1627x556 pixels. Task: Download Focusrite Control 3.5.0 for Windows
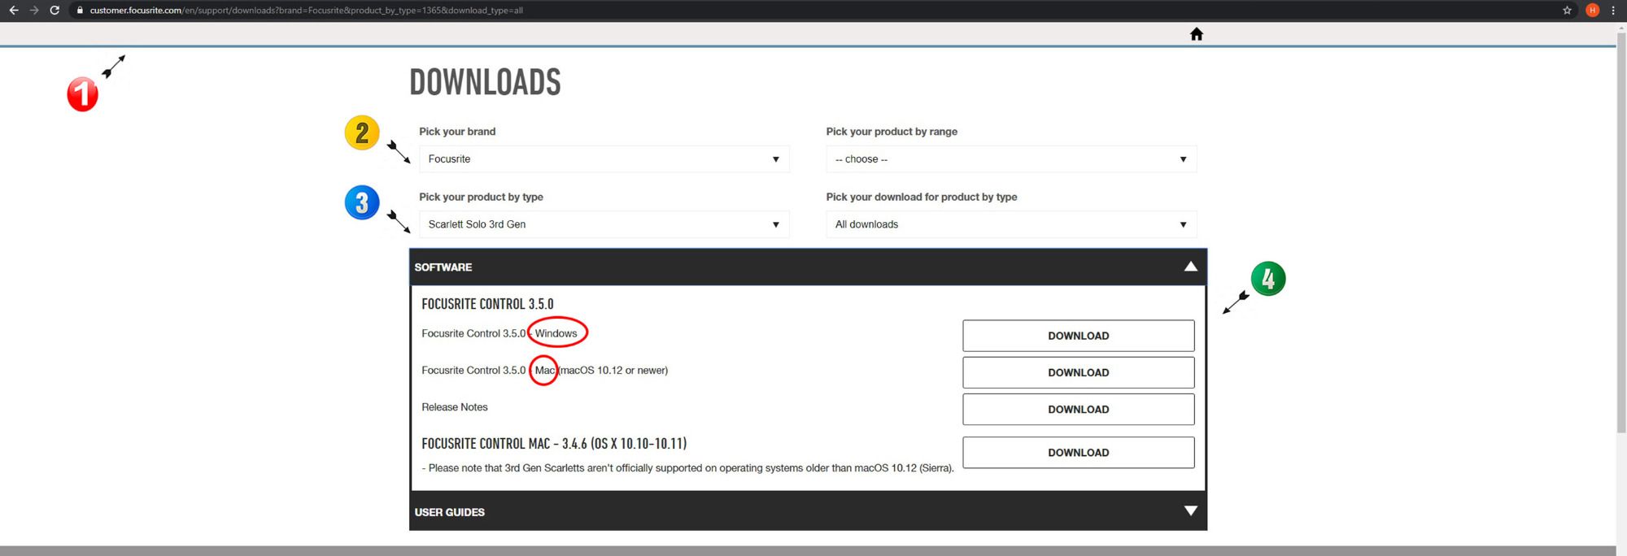1078,336
